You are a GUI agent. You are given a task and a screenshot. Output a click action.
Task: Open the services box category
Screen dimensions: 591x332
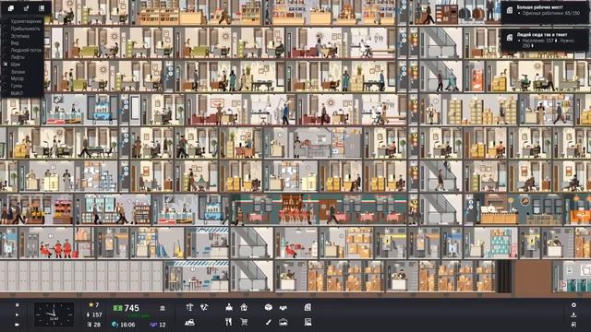pyautogui.click(x=269, y=307)
